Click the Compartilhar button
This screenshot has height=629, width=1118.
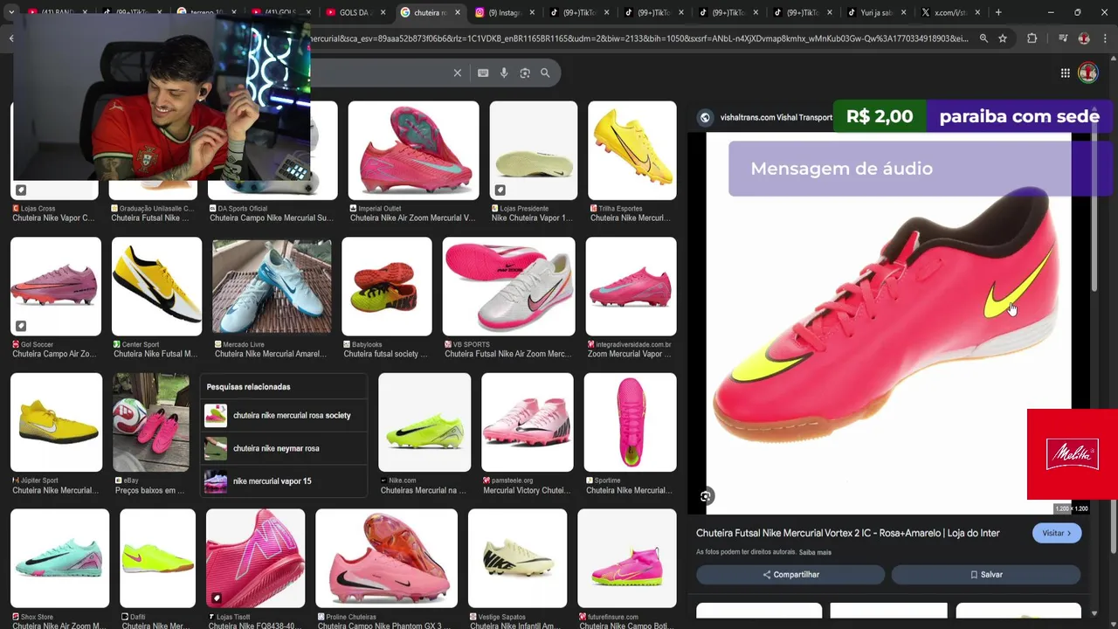coord(790,575)
